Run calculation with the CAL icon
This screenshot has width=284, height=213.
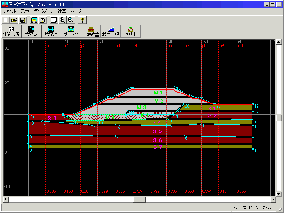(34, 20)
